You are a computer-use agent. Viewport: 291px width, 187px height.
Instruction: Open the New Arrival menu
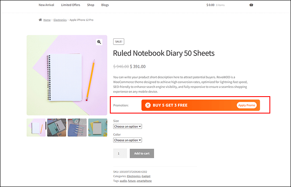tap(46, 5)
